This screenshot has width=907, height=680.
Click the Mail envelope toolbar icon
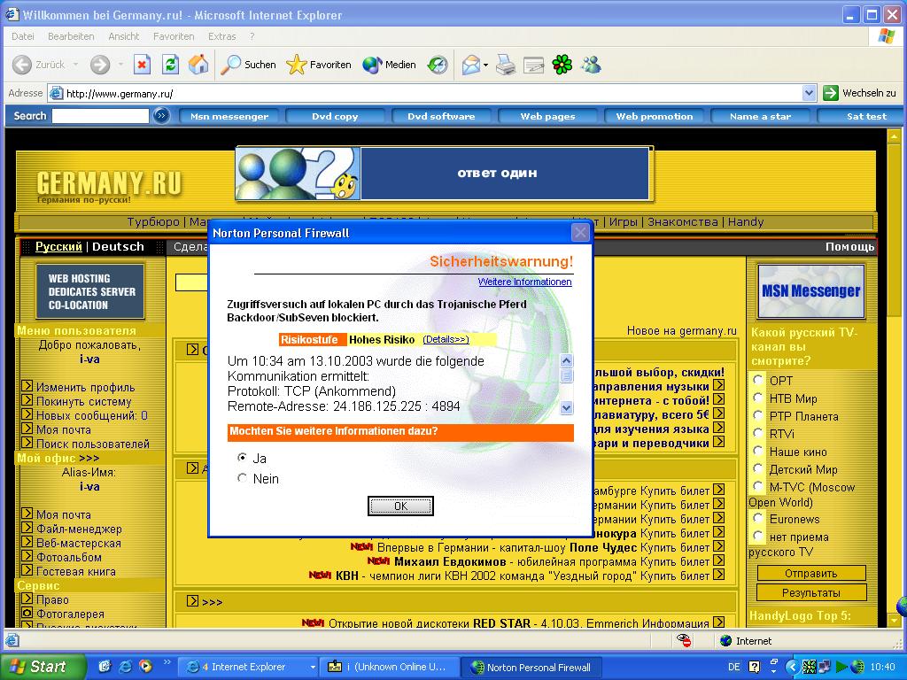[471, 65]
